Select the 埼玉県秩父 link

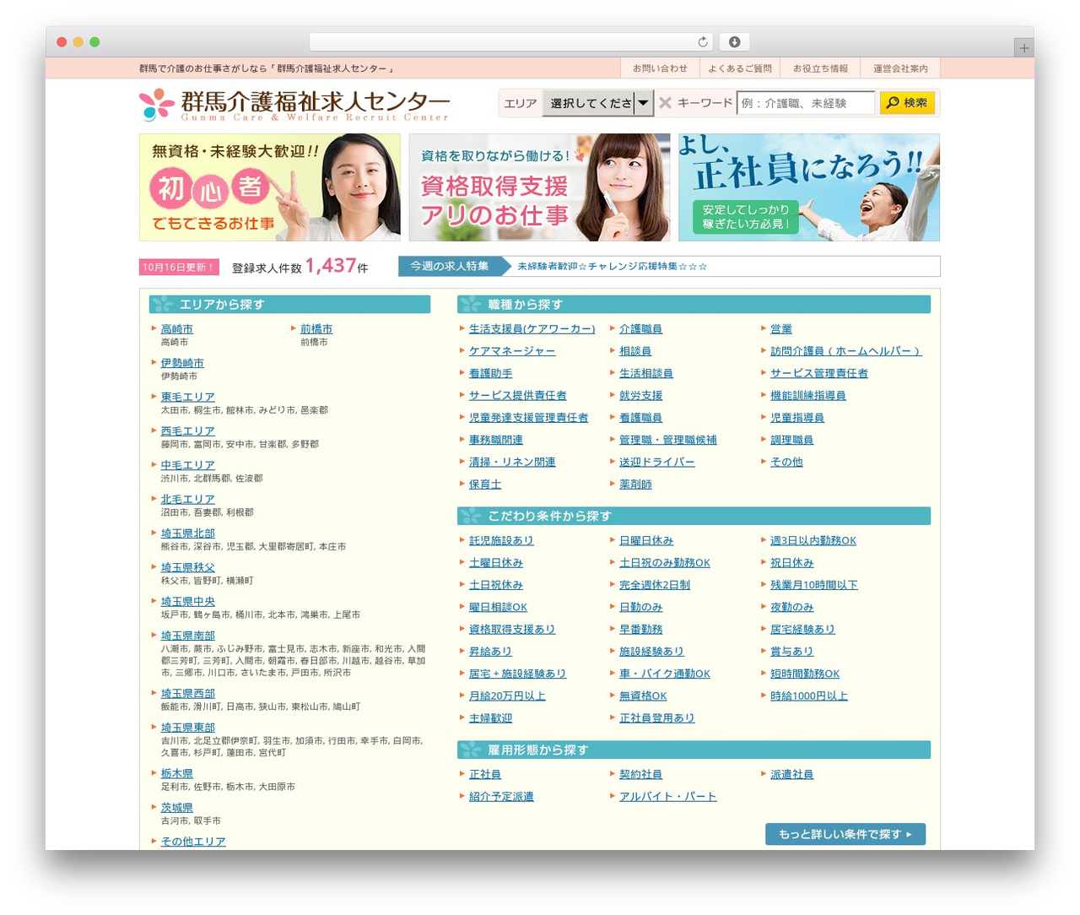187,567
